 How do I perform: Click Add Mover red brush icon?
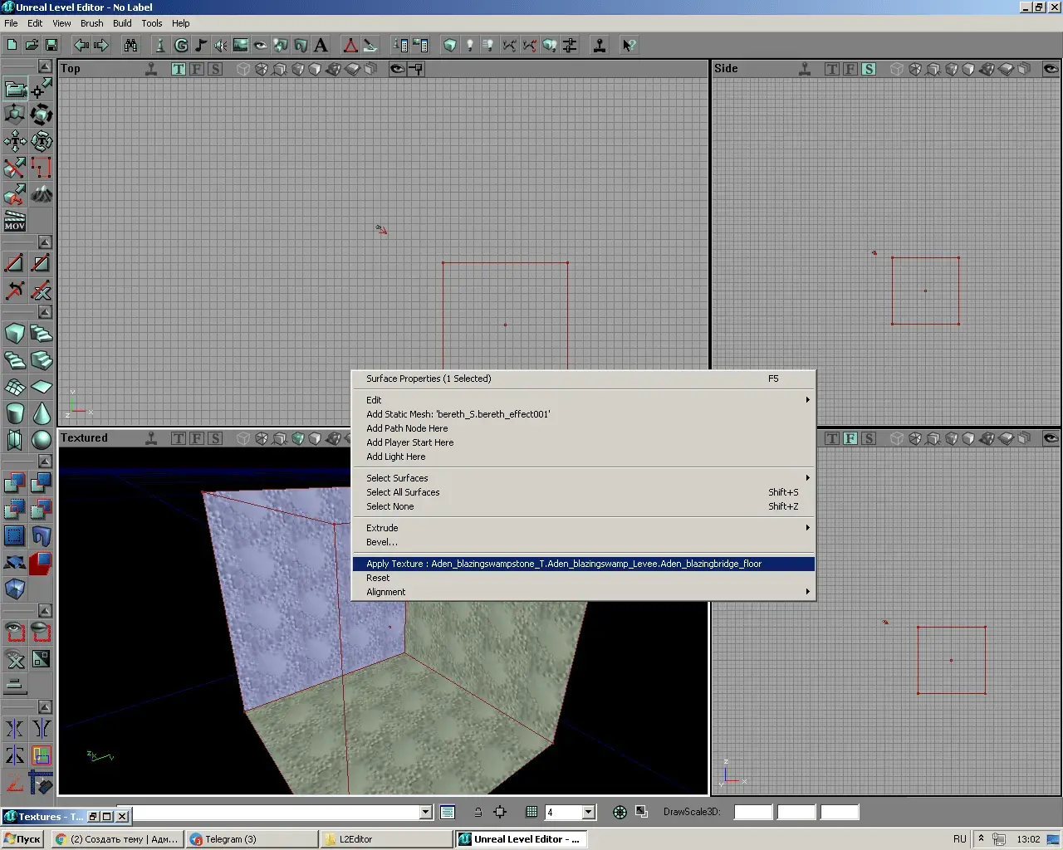(x=42, y=562)
